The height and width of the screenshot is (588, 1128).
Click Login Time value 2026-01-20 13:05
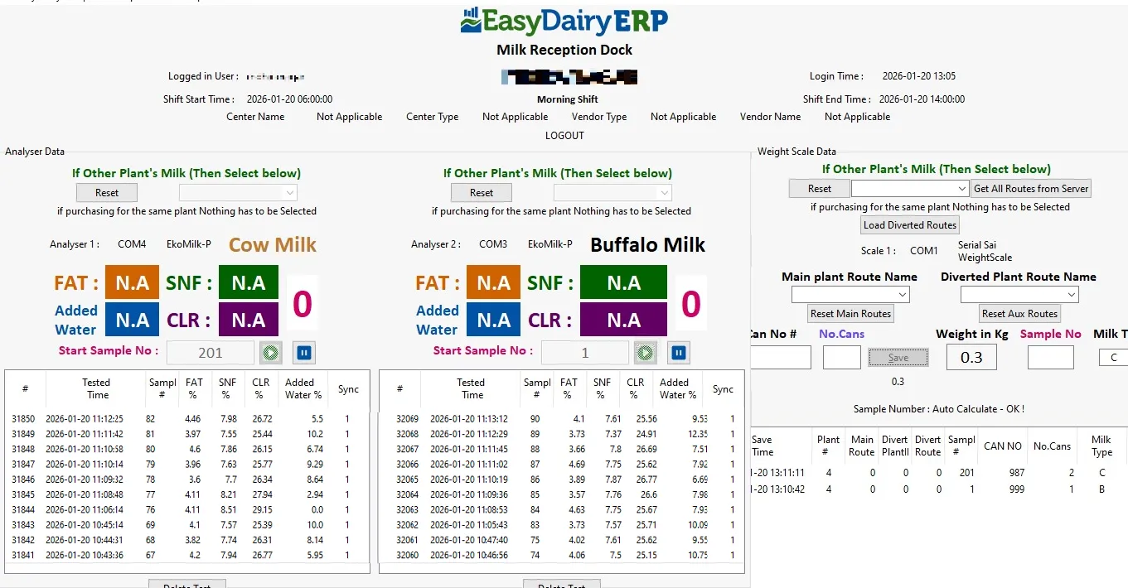[x=918, y=76]
